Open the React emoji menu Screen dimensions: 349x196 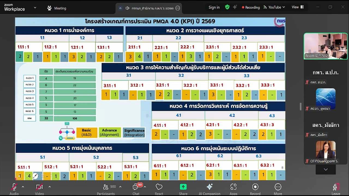point(159,187)
